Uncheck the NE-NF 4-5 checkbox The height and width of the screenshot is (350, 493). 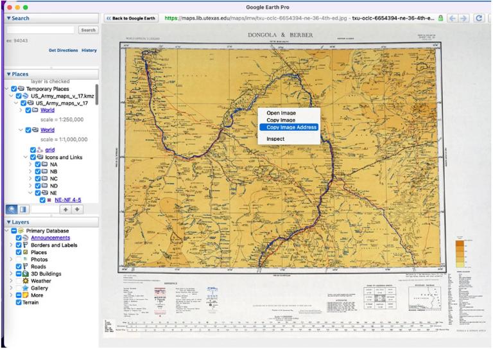[x=42, y=200]
